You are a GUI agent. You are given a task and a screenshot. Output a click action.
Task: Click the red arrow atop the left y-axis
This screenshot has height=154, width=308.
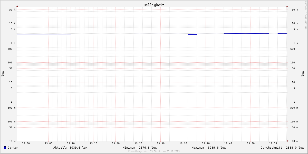pyautogui.click(x=17, y=6)
